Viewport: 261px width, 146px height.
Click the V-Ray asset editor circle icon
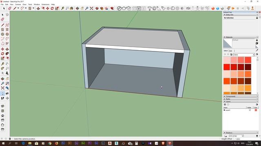pyautogui.click(x=119, y=8)
